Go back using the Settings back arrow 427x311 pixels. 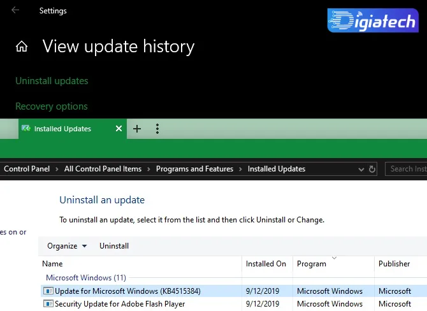pyautogui.click(x=15, y=10)
